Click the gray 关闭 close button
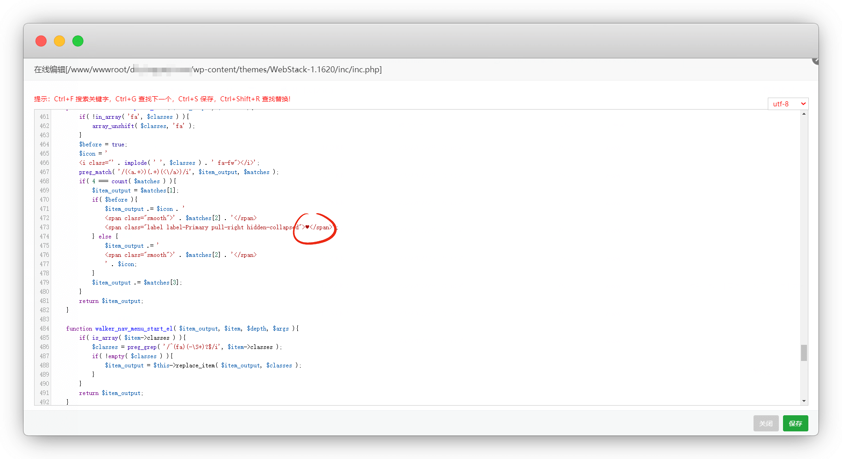 pyautogui.click(x=765, y=424)
